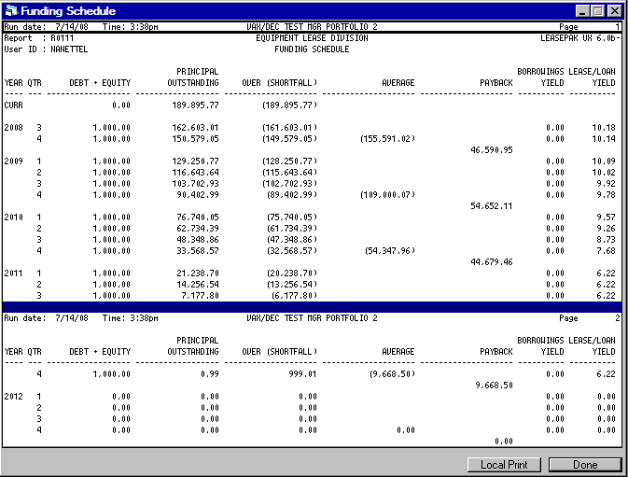Click principal outstanding value 7,177.80
This screenshot has height=477, width=628.
pyautogui.click(x=200, y=296)
